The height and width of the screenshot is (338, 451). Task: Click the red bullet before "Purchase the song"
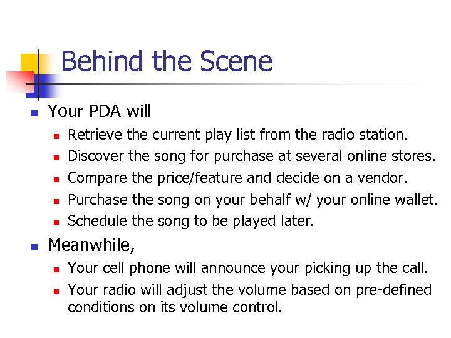(55, 201)
